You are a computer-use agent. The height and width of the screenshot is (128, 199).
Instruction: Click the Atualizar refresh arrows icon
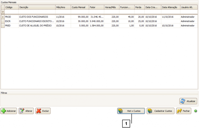[183, 101]
